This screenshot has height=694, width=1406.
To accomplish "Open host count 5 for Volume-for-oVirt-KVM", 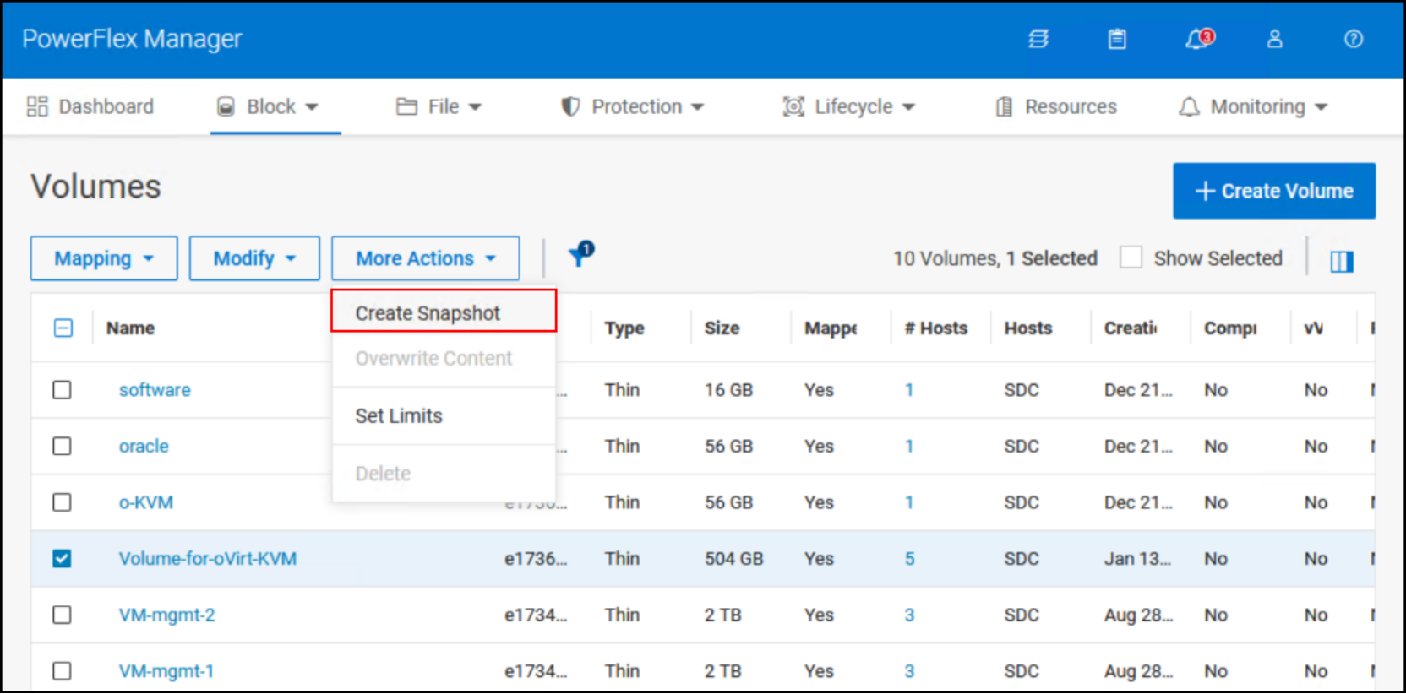I will [910, 558].
